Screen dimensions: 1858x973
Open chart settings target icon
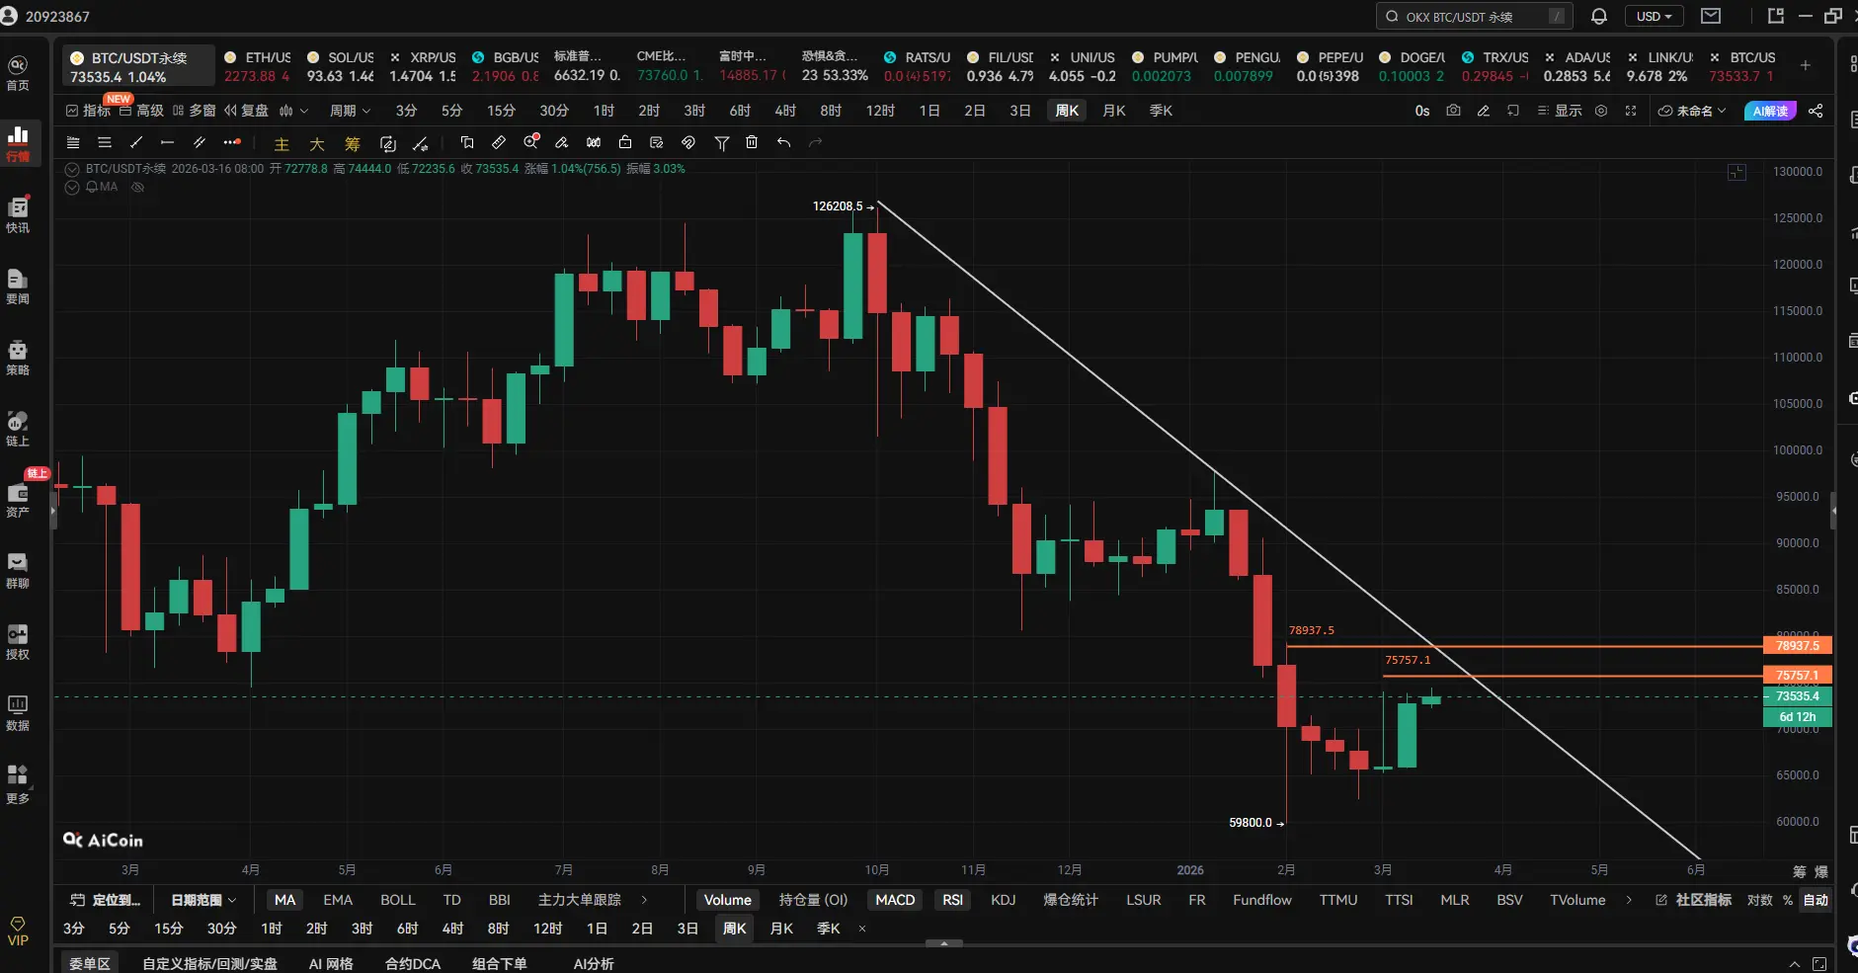(x=1601, y=111)
